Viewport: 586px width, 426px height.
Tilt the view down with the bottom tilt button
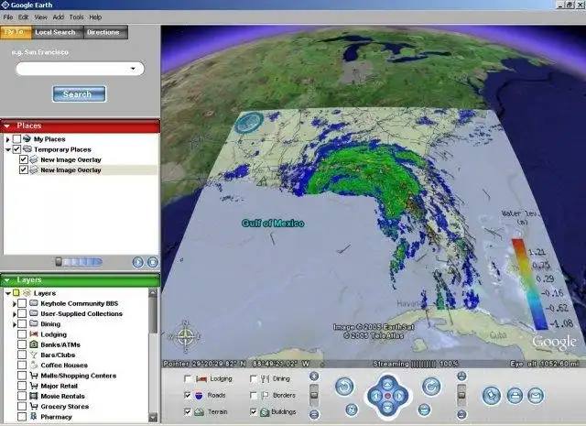(461, 414)
